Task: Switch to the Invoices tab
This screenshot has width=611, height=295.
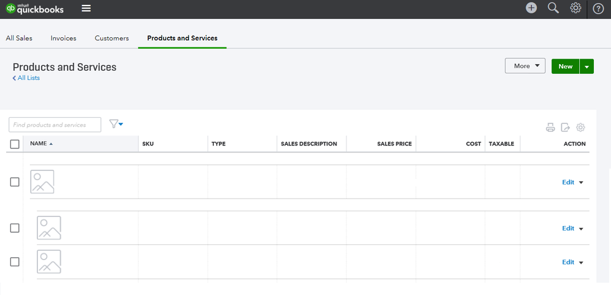Action: 64,38
